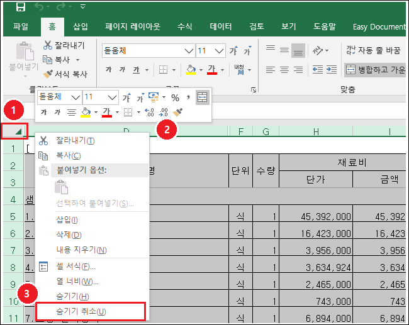This screenshot has width=409, height=325.
Task: Align text to middle in ribbon
Action: [x=284, y=50]
